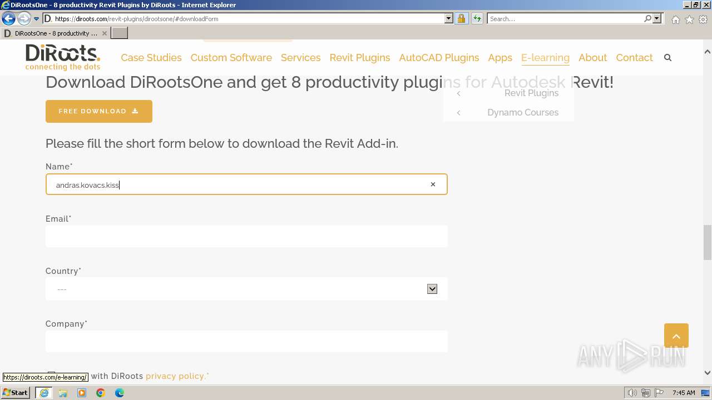Open AutoCAD Plugins navigation item
The image size is (712, 400).
click(439, 58)
